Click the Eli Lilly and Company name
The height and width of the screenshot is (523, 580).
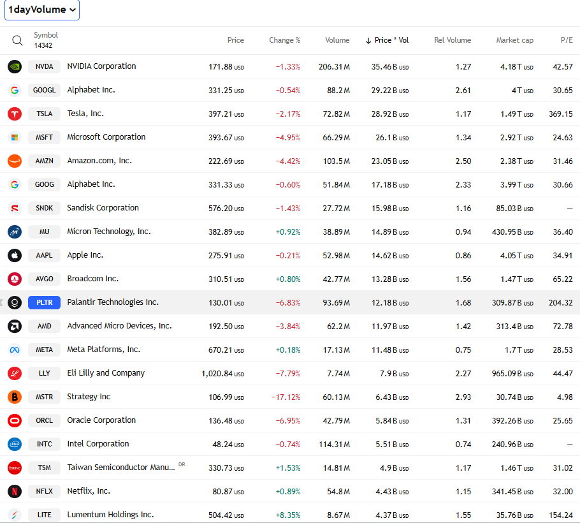tap(106, 373)
